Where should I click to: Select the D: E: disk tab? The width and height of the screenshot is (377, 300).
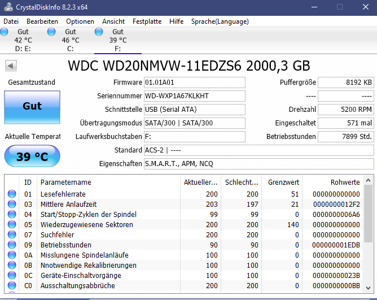pyautogui.click(x=23, y=40)
